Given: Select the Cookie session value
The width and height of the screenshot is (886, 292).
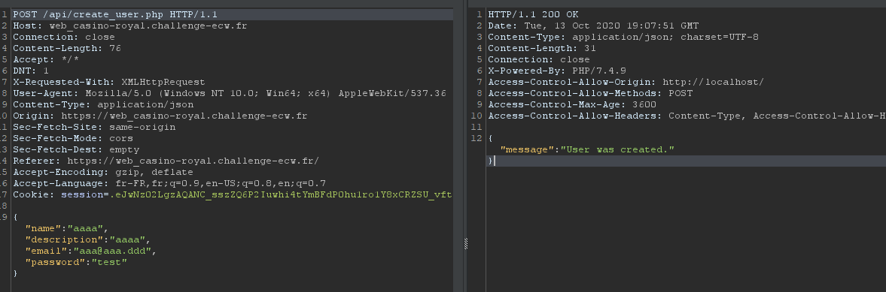Looking at the screenshot, I should [x=281, y=195].
